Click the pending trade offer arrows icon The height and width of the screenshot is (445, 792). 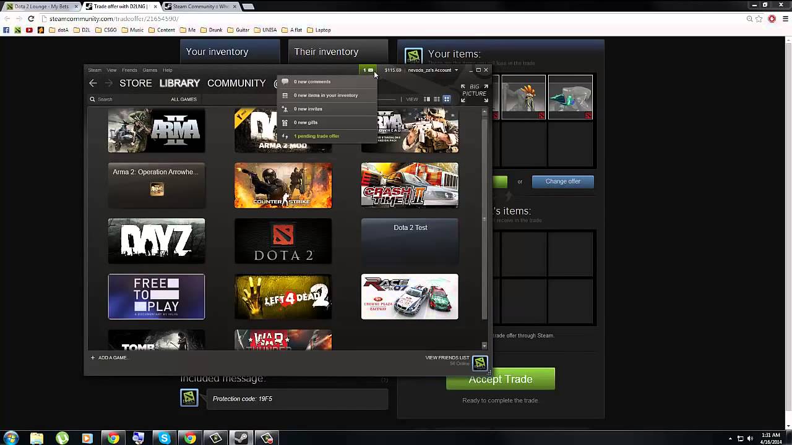285,136
